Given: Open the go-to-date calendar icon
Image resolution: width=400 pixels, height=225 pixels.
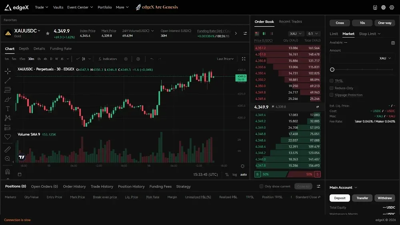Looking at the screenshot, I should 20,174.
